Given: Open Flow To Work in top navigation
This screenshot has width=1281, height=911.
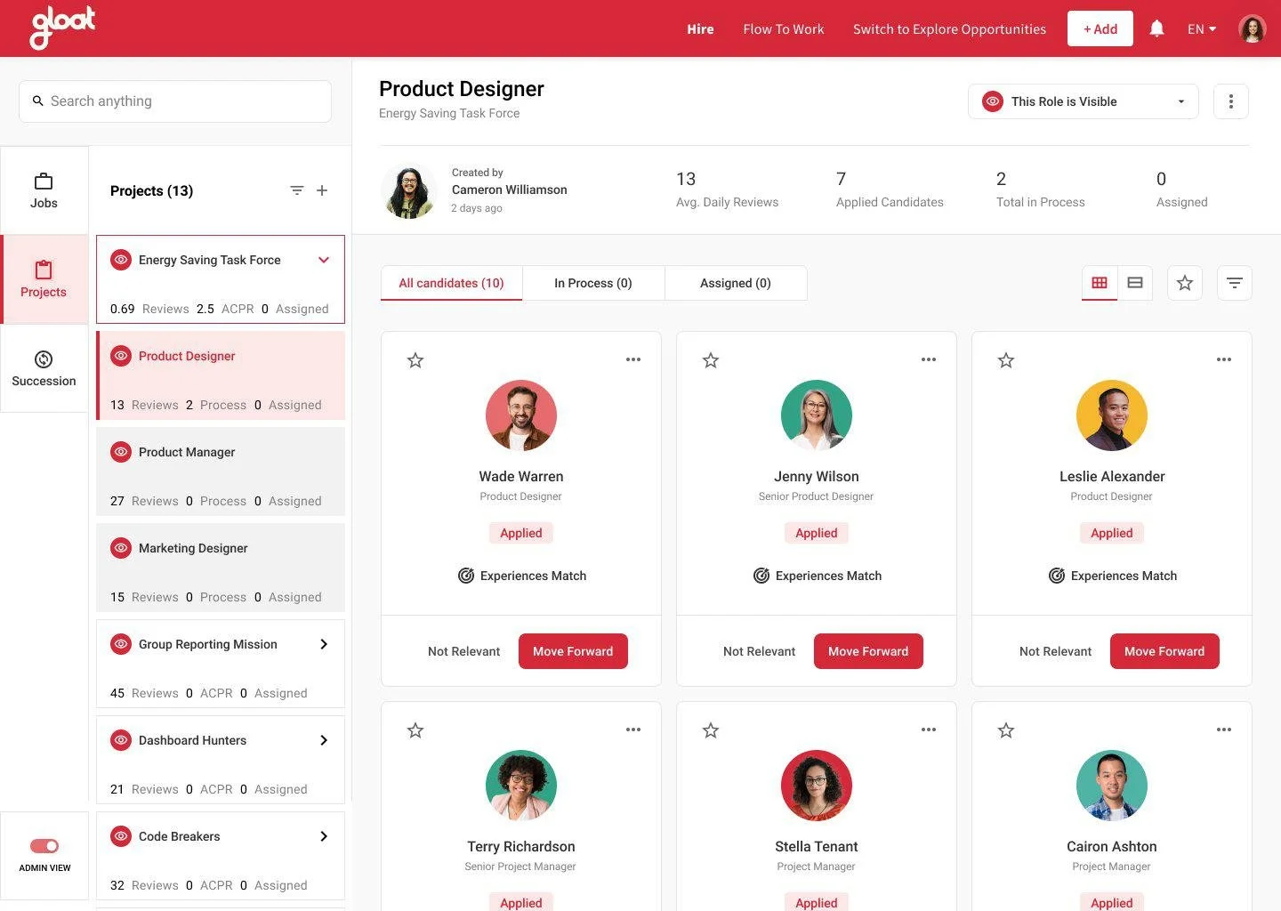Looking at the screenshot, I should 784,29.
